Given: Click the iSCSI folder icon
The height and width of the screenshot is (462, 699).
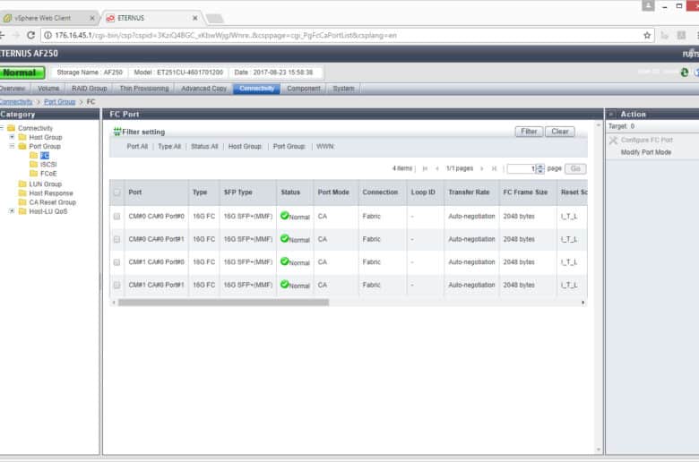Looking at the screenshot, I should click(33, 165).
